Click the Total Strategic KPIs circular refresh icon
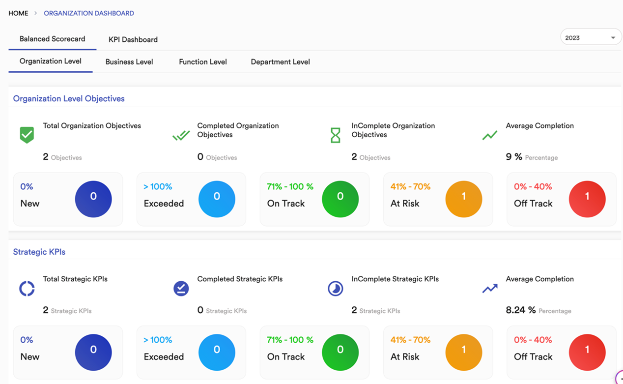Viewport: 623px width, 384px height. pos(27,288)
